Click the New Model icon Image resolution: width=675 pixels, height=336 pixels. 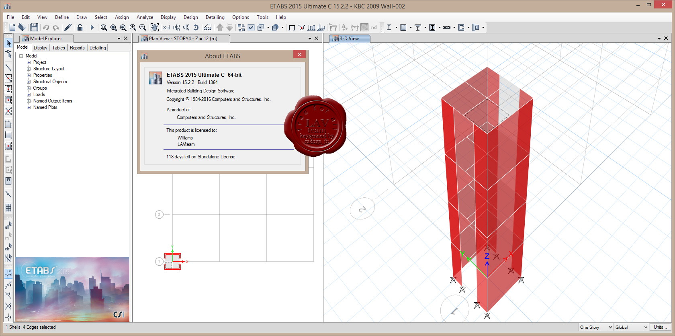click(x=12, y=27)
